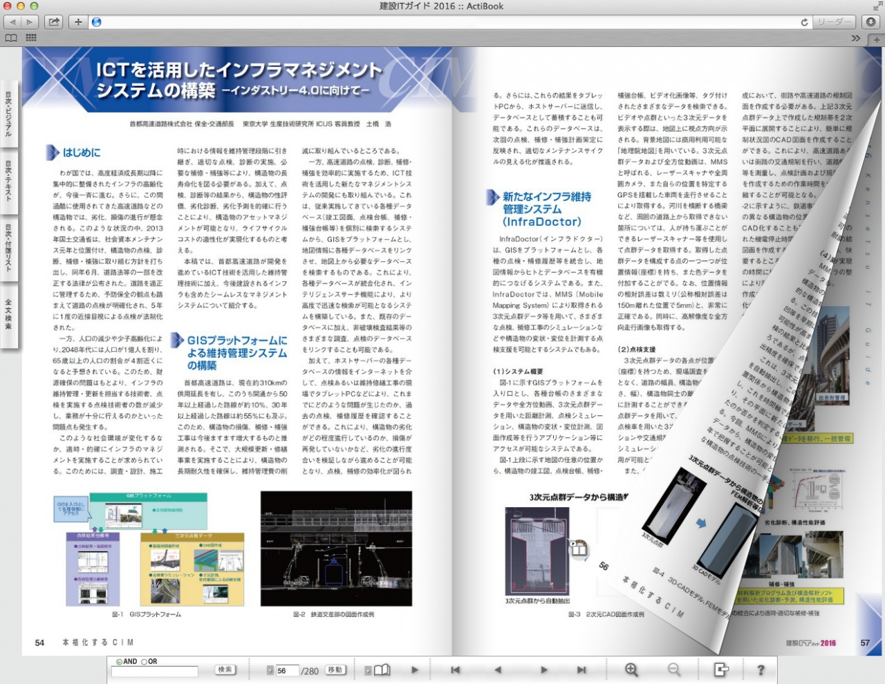885x684 pixels.
Task: Go to the next page arrow
Action: point(543,669)
